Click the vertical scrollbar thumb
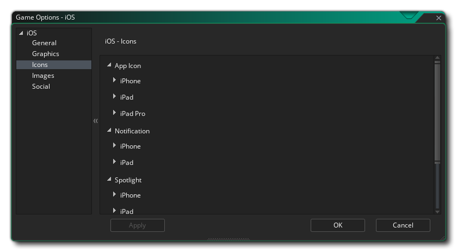 click(437, 112)
